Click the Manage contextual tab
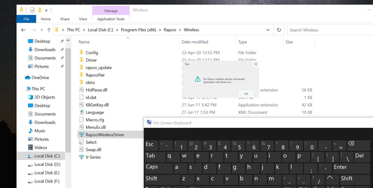Screen dimensions: 373x188 111,11
